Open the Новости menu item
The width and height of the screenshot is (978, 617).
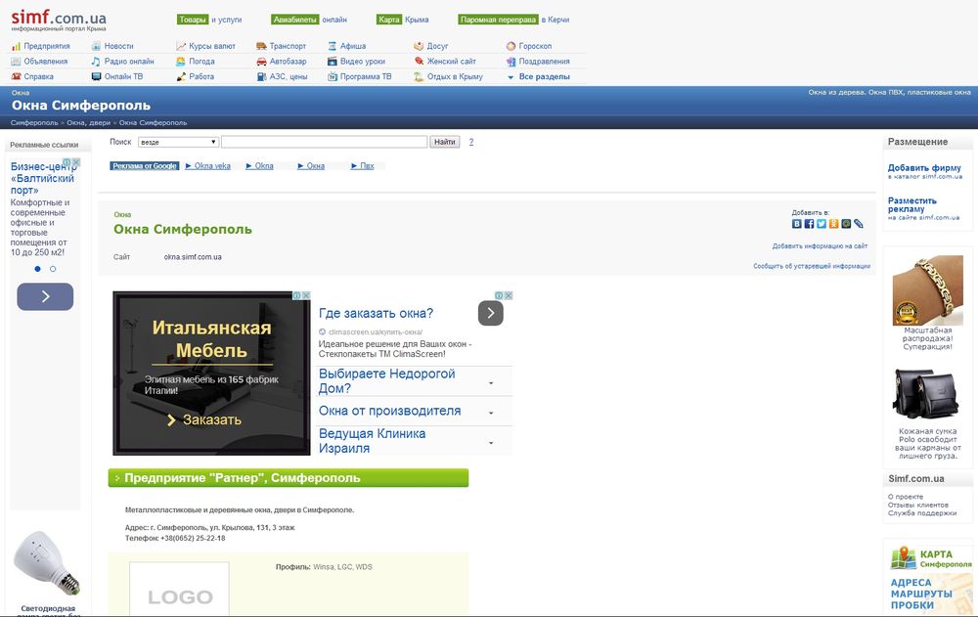[x=118, y=46]
